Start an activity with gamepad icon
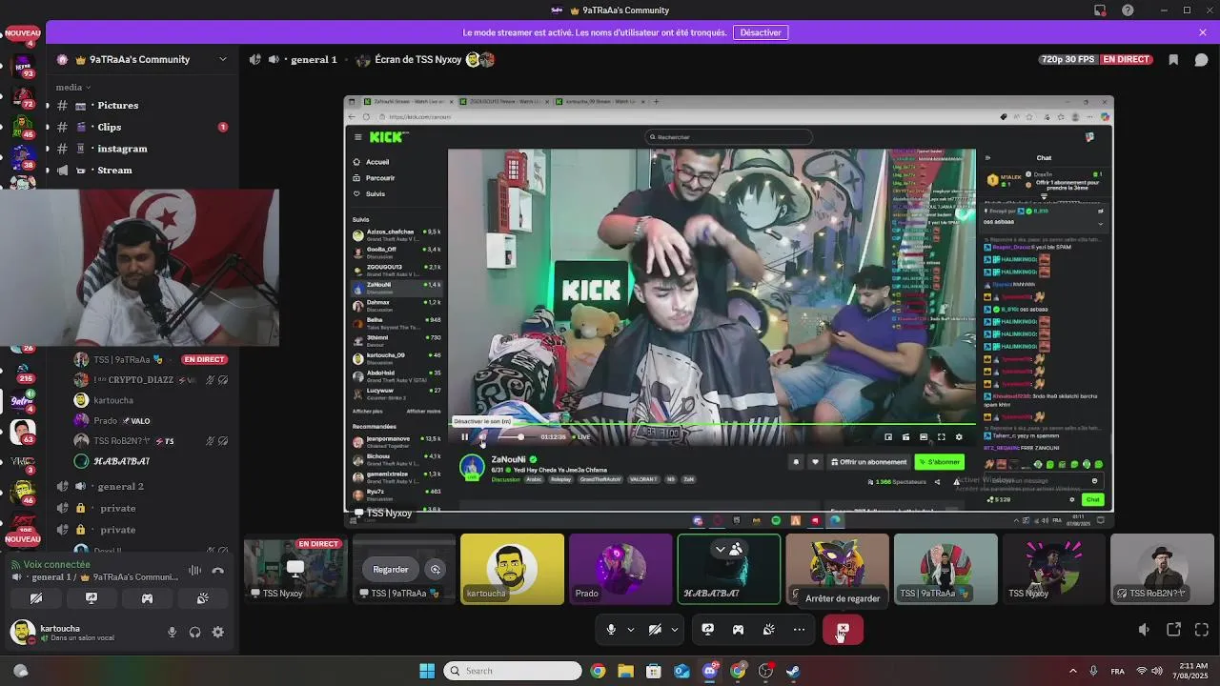This screenshot has width=1220, height=686. [738, 630]
